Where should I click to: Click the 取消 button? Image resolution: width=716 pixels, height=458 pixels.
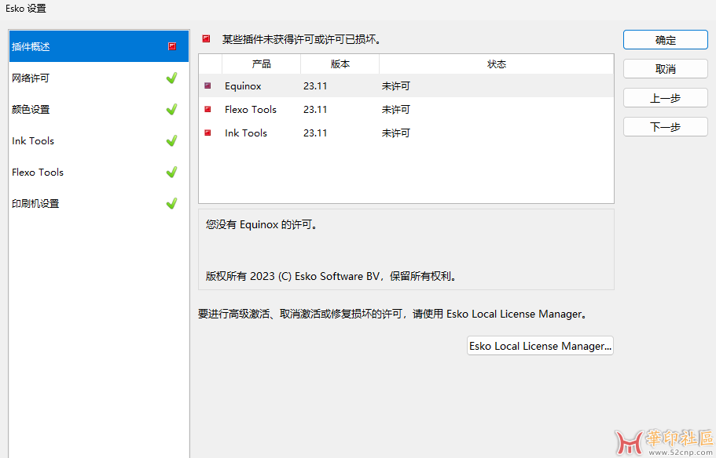pos(666,69)
